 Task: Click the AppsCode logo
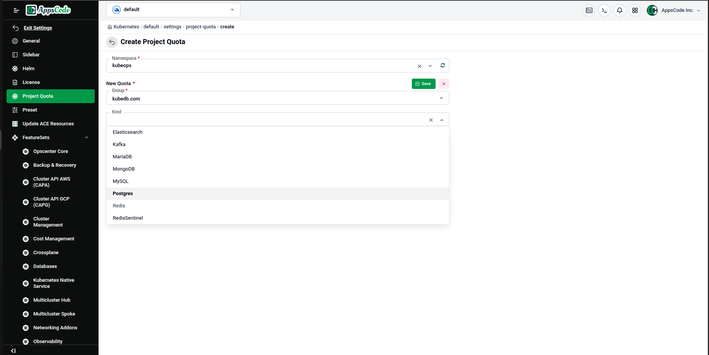tap(48, 10)
